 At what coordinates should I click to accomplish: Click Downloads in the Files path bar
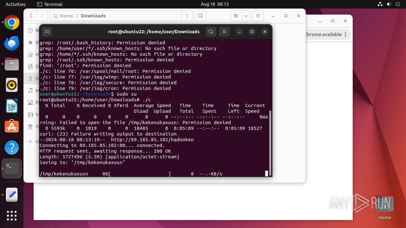pyautogui.click(x=93, y=16)
